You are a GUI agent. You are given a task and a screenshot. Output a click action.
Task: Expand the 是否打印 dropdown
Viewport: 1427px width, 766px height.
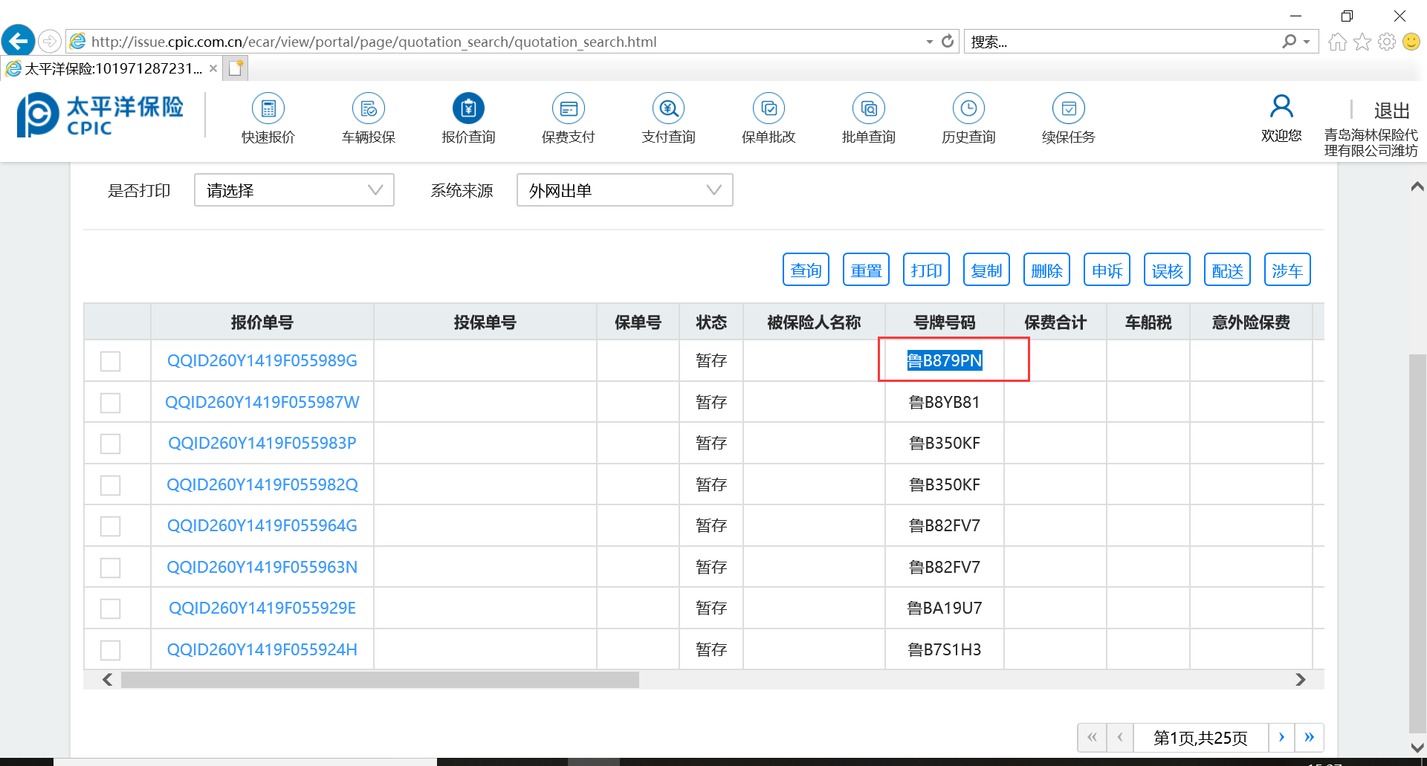pyautogui.click(x=294, y=190)
